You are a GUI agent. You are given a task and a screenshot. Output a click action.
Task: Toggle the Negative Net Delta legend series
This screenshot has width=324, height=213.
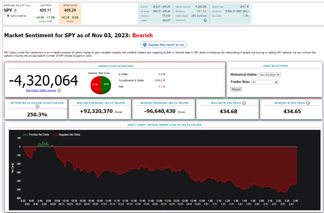pos(66,135)
